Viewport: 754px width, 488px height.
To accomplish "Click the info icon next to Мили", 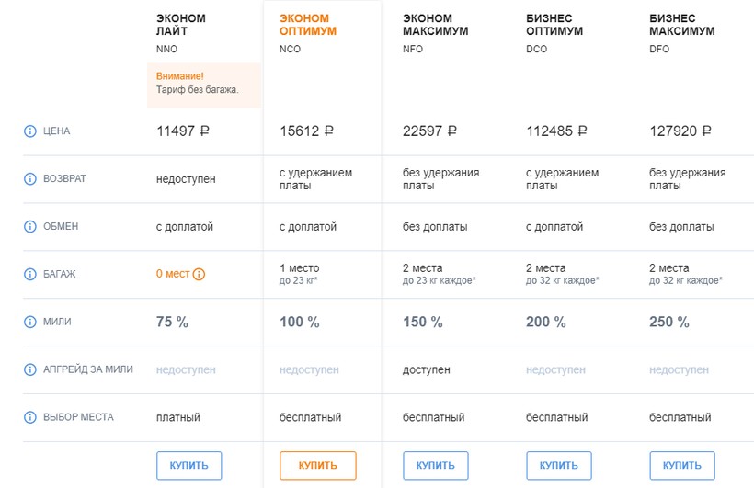I will [x=30, y=322].
